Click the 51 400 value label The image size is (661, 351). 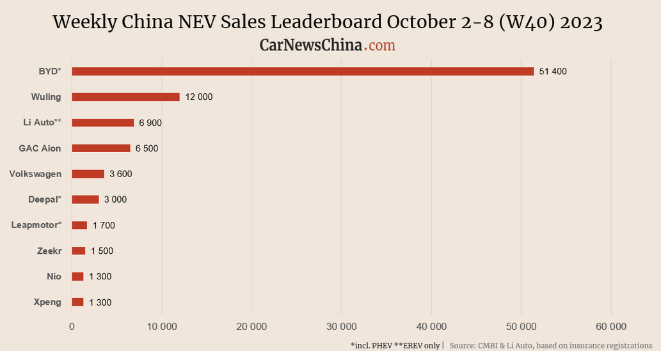tap(553, 72)
